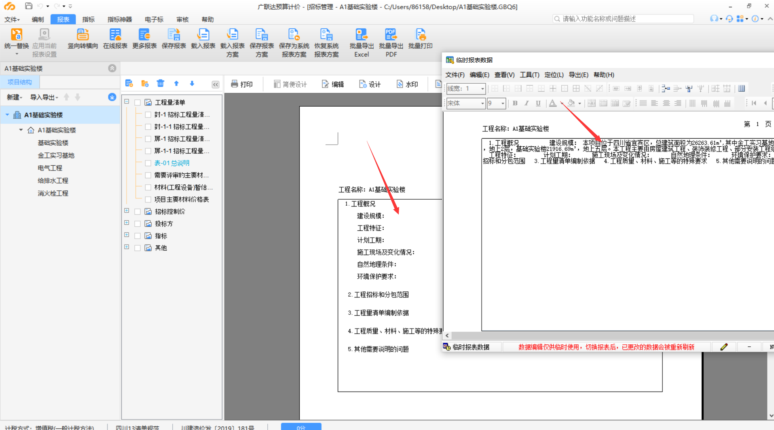The width and height of the screenshot is (774, 430).
Task: Check the 表-01 总说明 checkbox
Action: tap(148, 163)
